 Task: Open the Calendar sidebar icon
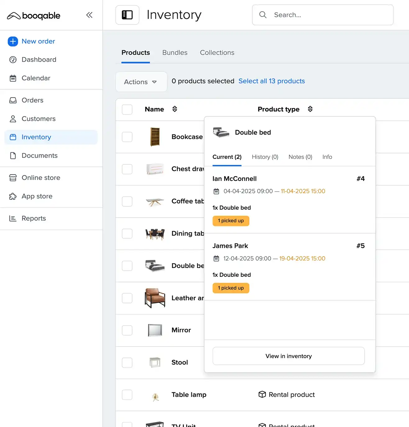tap(13, 78)
